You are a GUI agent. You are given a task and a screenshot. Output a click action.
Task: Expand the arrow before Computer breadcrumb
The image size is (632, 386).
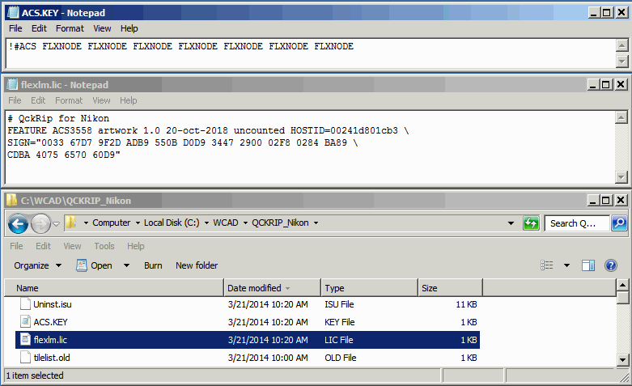pyautogui.click(x=86, y=223)
